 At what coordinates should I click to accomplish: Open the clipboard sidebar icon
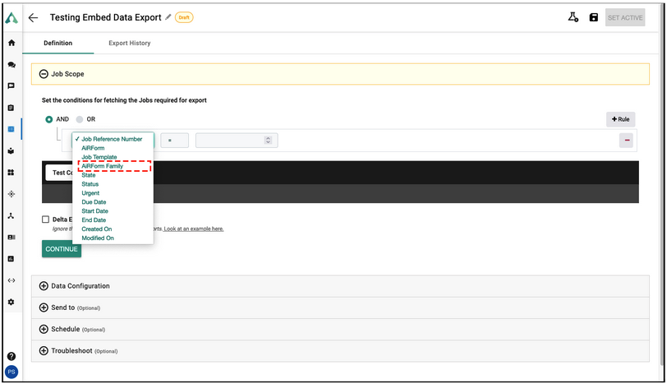pyautogui.click(x=11, y=108)
